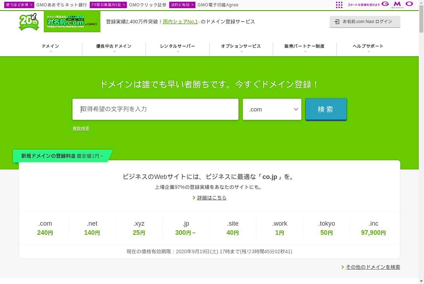
Task: Click the GMO logo at top right
Action: [397, 5]
